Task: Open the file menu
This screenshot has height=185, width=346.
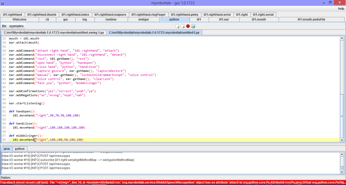Action: point(4,26)
